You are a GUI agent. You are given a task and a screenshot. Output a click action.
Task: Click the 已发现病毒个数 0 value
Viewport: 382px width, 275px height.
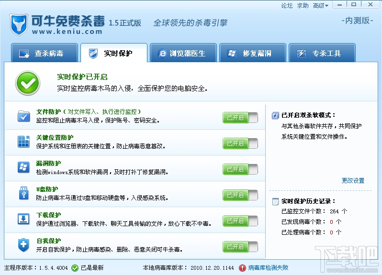point(331,222)
